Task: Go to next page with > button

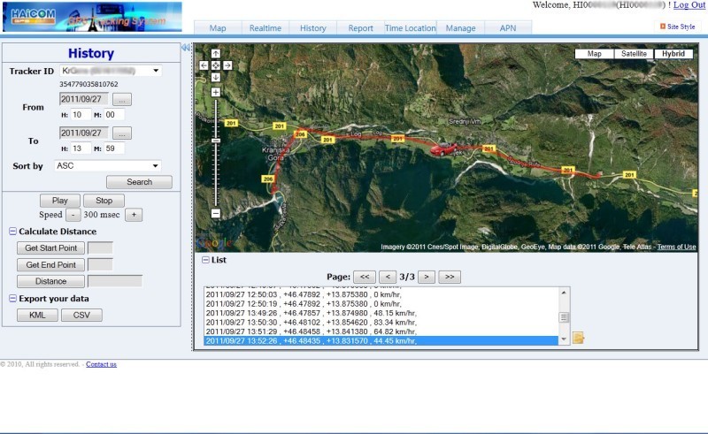Action: 427,277
